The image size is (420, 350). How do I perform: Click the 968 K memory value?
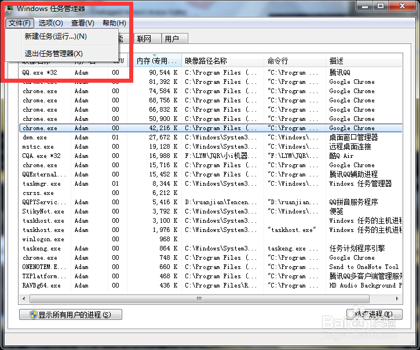click(169, 240)
